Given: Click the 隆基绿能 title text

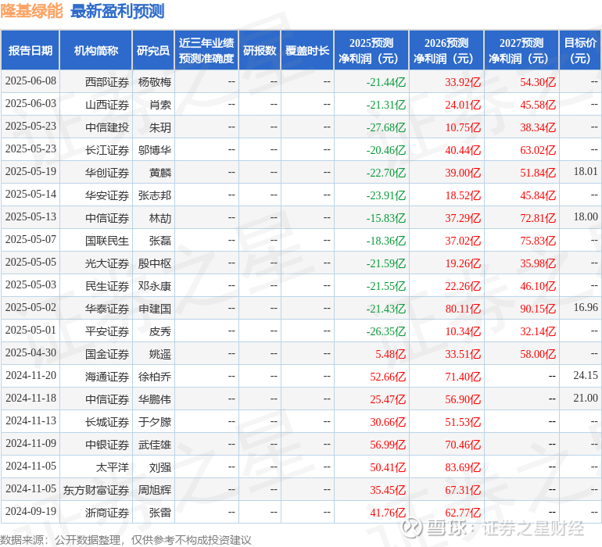Looking at the screenshot, I should (31, 11).
